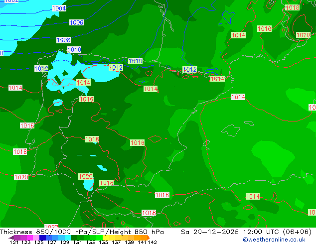
Task: Pick the magenta legend swatch
Action: point(29,238)
